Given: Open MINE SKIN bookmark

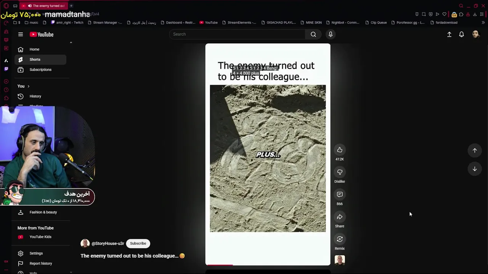Looking at the screenshot, I should [311, 22].
